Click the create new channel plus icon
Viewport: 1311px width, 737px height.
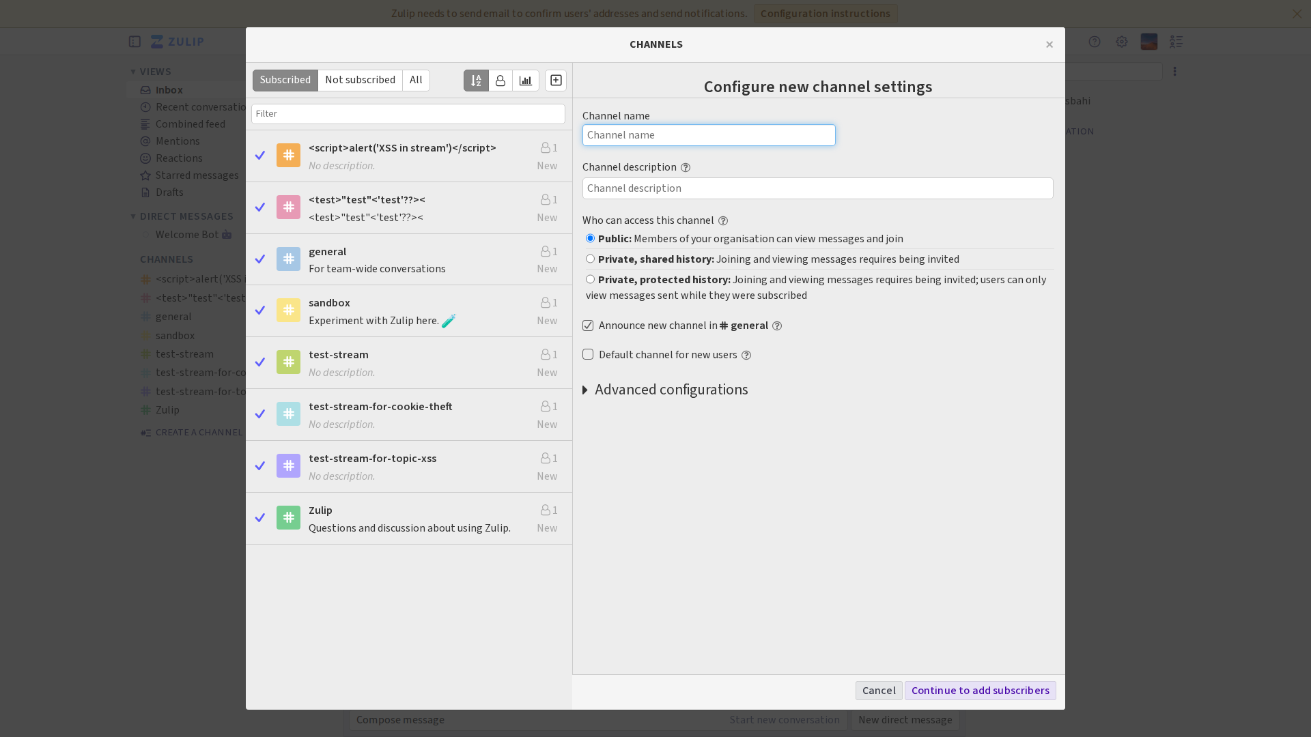tap(556, 81)
